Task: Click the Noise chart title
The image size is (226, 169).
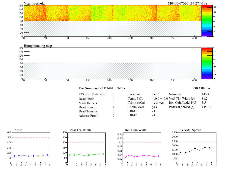Action: pyautogui.click(x=18, y=130)
